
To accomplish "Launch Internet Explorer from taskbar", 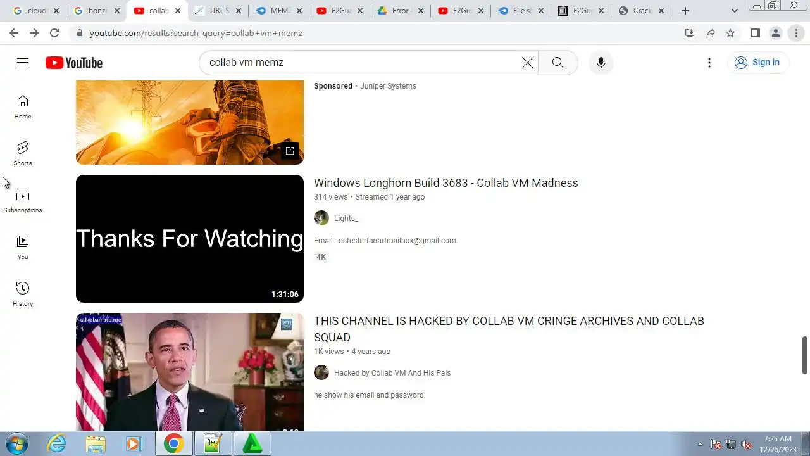I will [57, 443].
